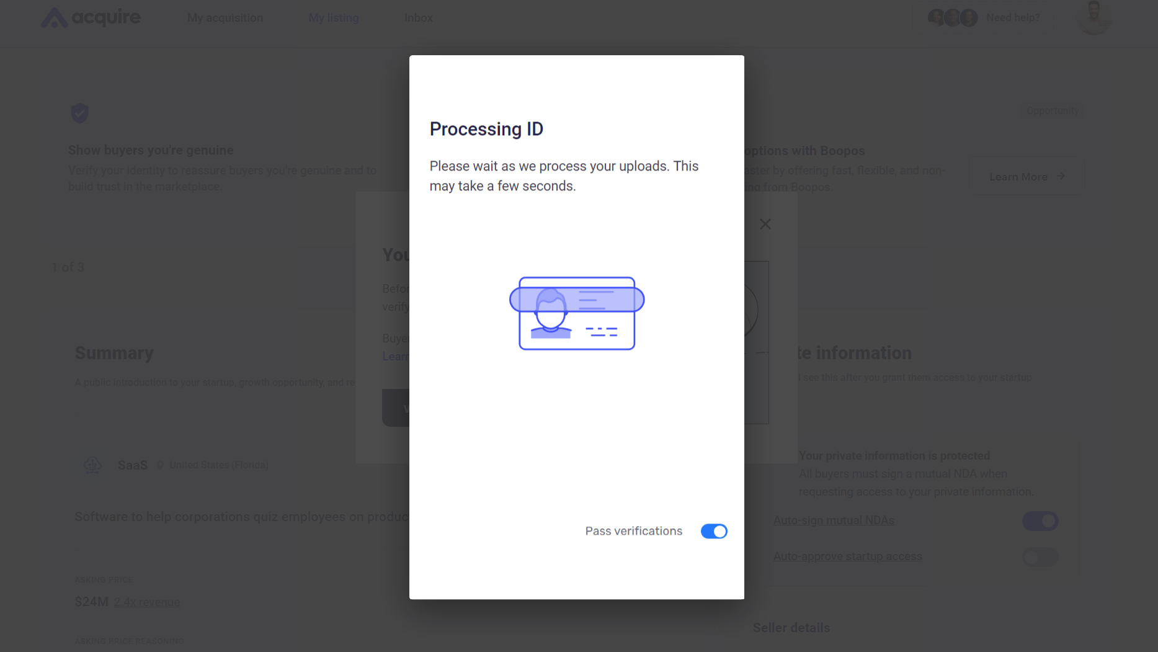
Task: Close the verification dialog with the X
Action: pos(765,224)
